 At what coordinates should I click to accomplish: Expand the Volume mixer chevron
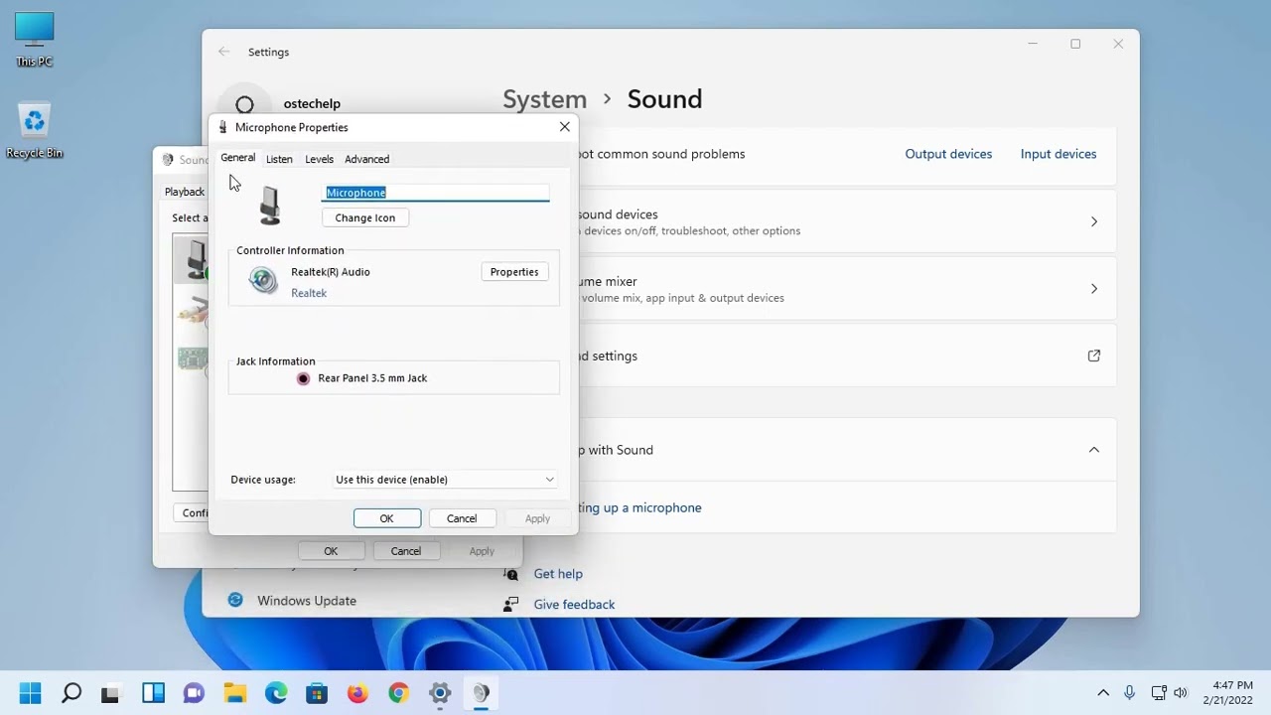click(1093, 289)
